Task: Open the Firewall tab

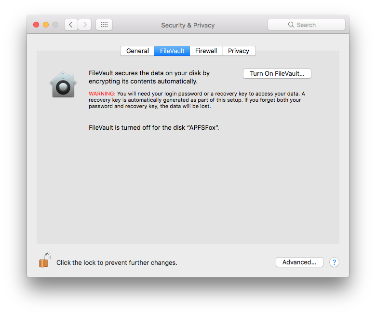Action: (206, 51)
